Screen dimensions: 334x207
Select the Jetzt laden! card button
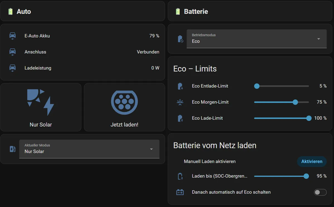(124, 107)
